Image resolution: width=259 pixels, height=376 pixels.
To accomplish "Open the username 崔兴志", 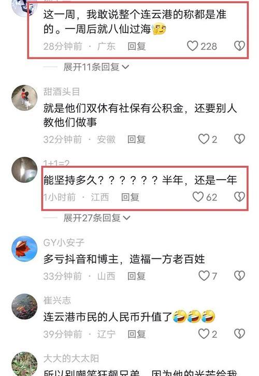I will coord(57,300).
